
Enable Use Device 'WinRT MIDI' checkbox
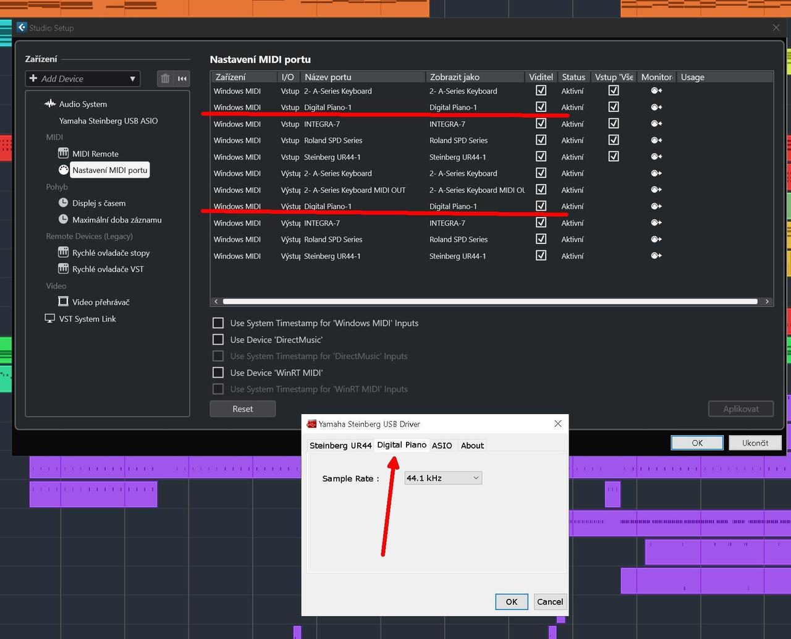click(218, 373)
